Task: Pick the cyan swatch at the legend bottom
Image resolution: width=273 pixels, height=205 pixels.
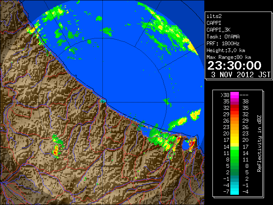Action: coord(235,192)
